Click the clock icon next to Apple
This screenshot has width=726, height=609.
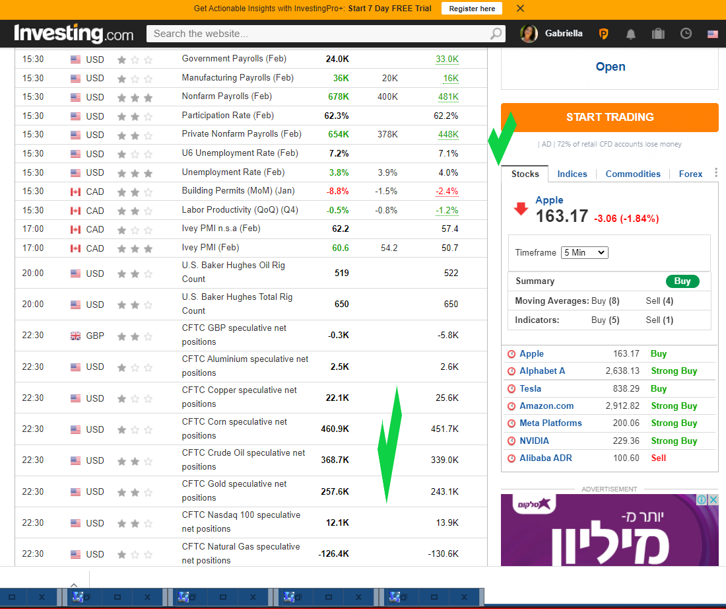point(511,354)
